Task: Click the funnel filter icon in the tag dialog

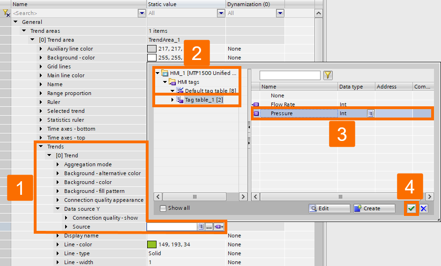Action: coord(328,75)
